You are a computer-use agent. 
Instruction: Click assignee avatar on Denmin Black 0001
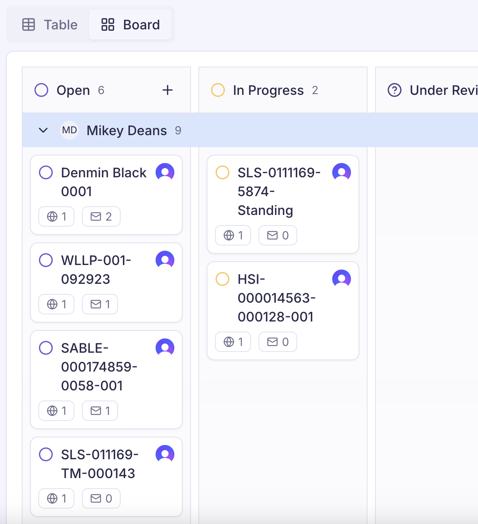165,172
